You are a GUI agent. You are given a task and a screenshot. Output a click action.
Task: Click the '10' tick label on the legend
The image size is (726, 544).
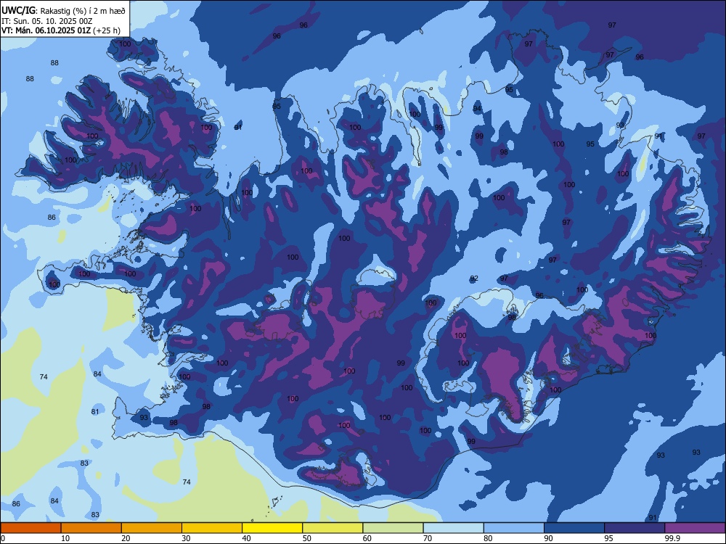(65, 538)
